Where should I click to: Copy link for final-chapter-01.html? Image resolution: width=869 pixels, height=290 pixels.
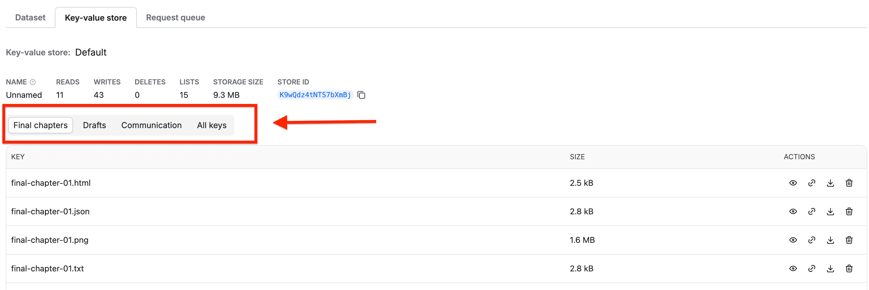click(812, 183)
